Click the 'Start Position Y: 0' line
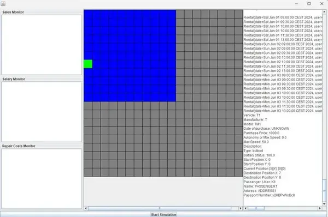Viewport: 328px width, 217px height. tap(257, 164)
